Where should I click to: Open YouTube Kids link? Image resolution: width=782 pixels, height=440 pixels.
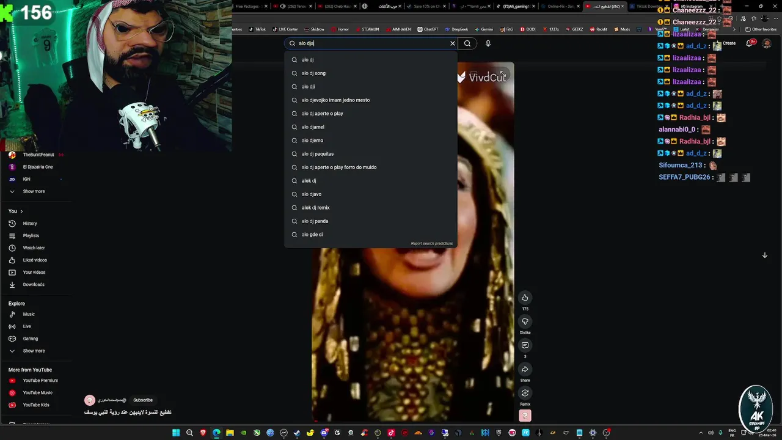35,405
